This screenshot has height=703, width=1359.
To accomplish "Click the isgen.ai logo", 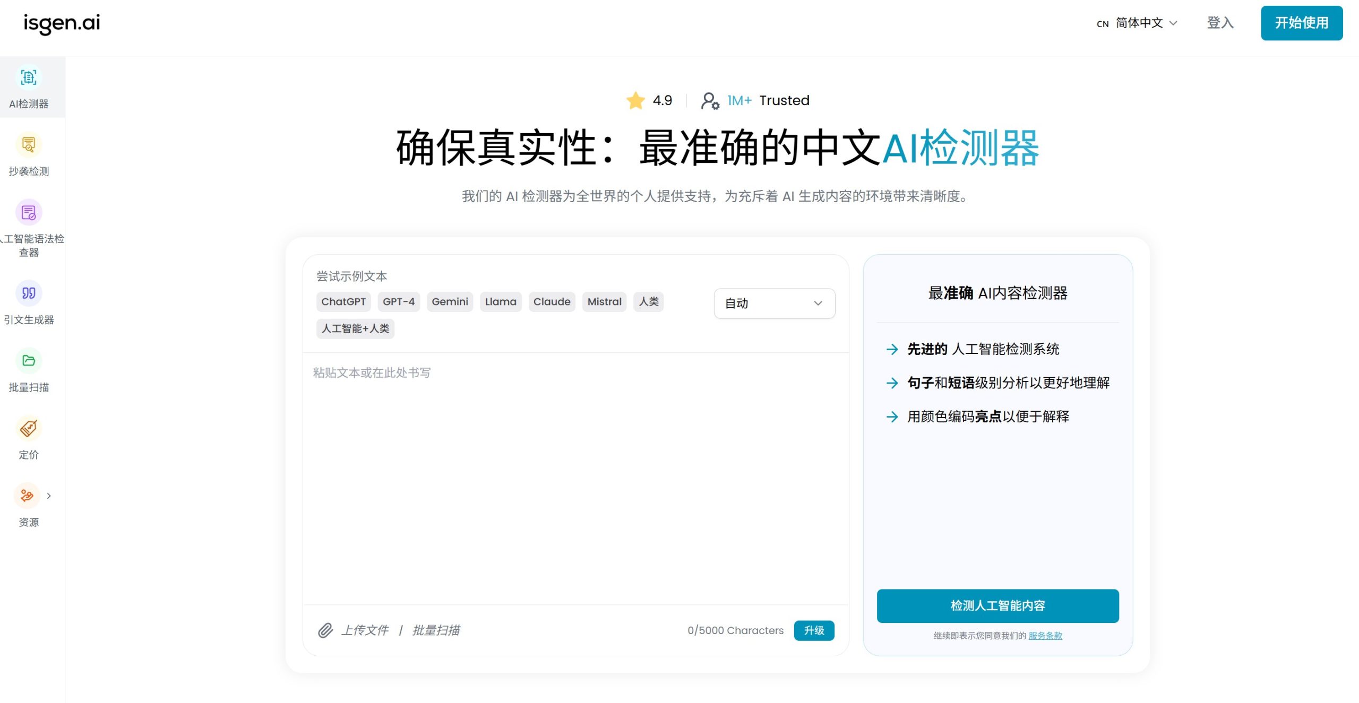I will 62,23.
